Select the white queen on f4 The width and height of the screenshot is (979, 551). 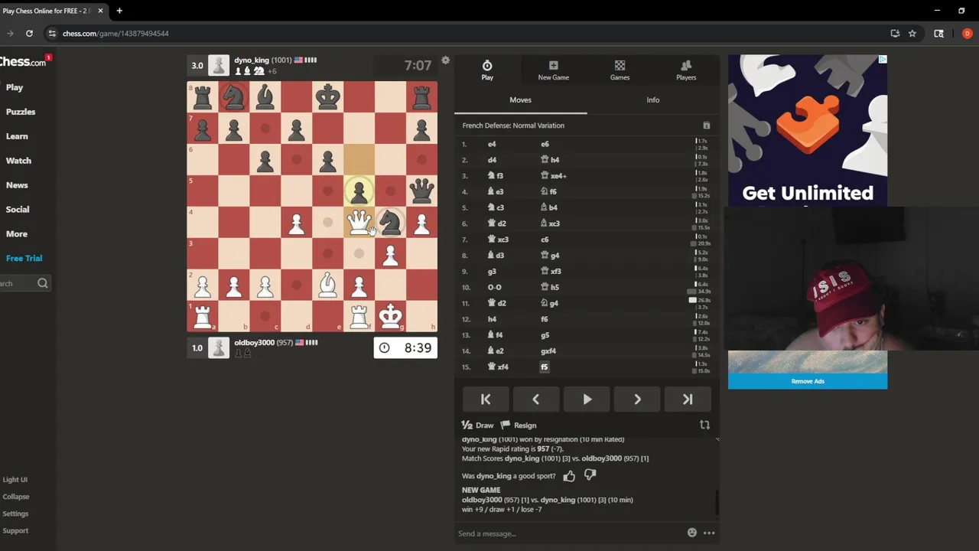tap(359, 222)
